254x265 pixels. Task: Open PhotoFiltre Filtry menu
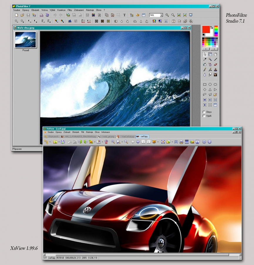70,10
